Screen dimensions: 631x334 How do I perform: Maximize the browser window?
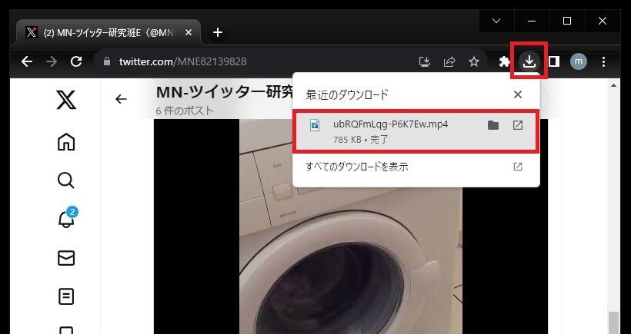click(567, 21)
